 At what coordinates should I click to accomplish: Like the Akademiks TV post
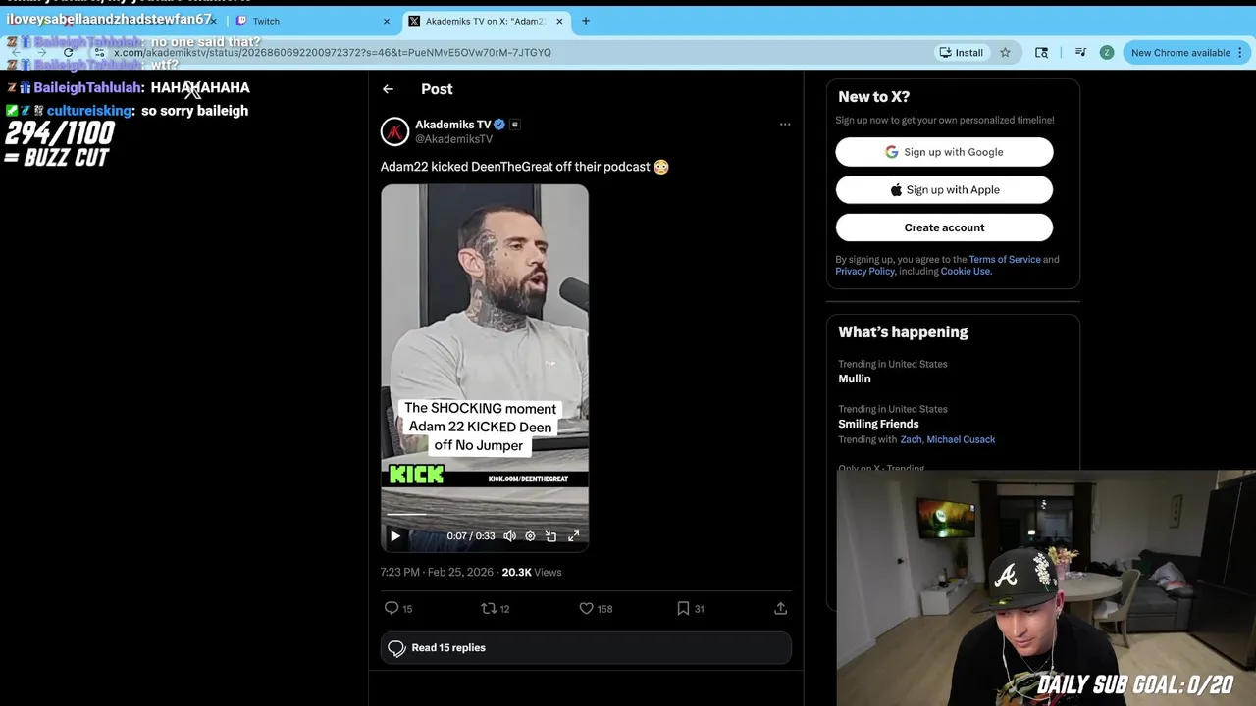click(586, 608)
